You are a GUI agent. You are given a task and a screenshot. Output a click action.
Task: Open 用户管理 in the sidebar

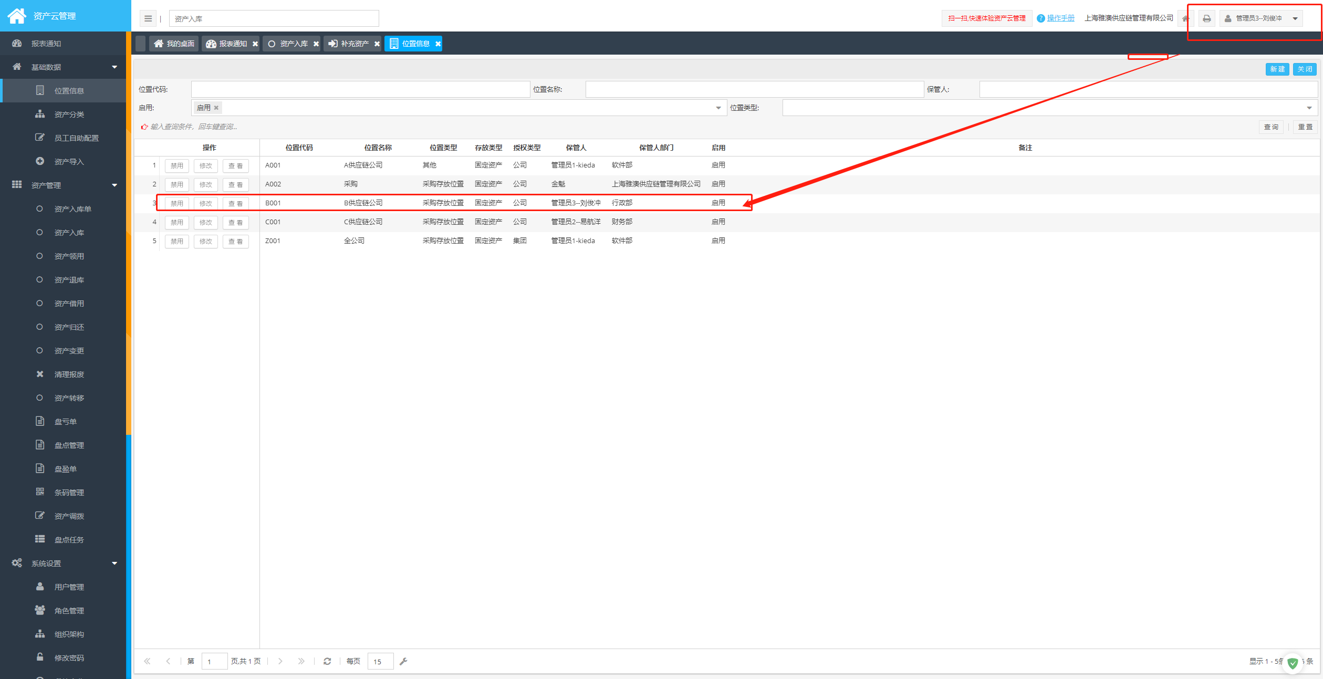(63, 587)
